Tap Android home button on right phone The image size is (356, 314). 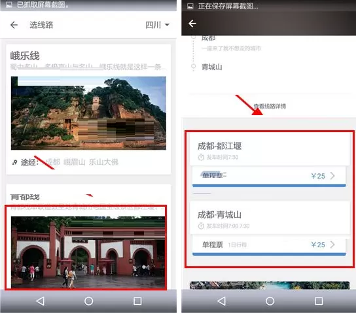270,302
